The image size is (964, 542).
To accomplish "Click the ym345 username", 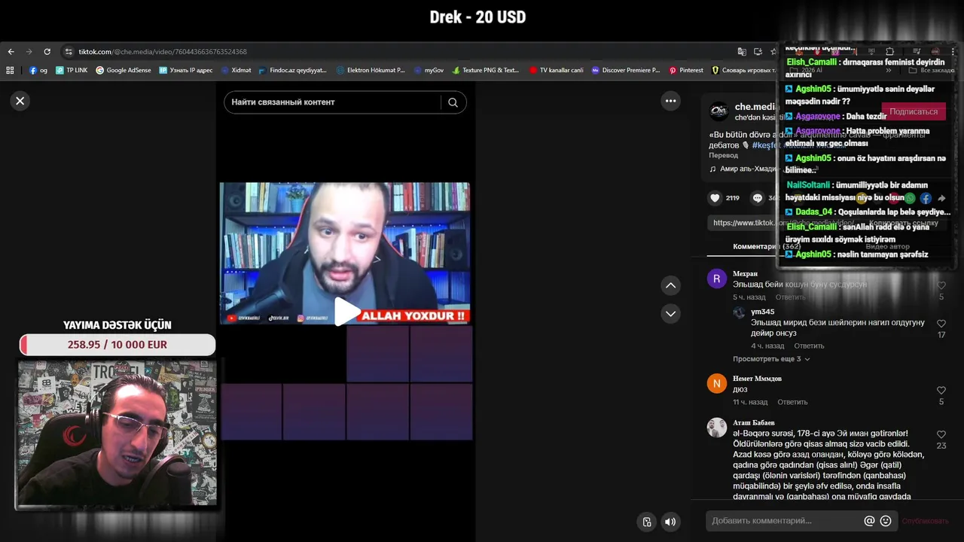I will (x=762, y=312).
